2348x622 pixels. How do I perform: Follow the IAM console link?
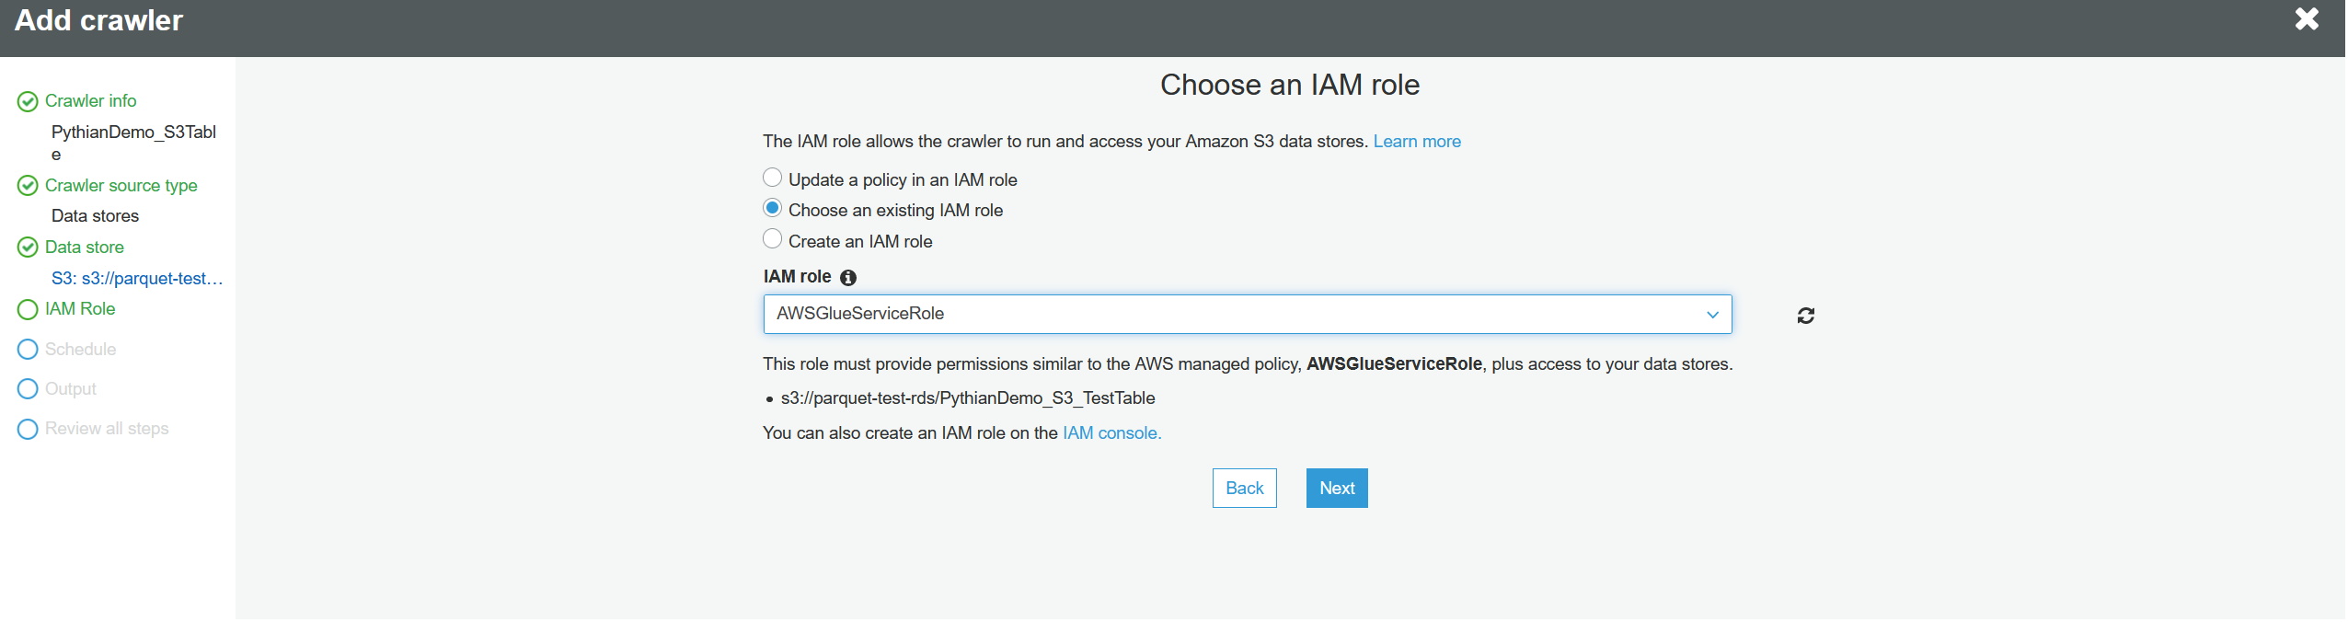(1111, 433)
